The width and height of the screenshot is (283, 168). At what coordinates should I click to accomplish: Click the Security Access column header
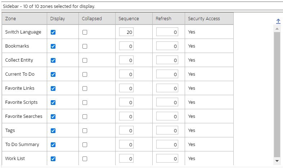204,18
